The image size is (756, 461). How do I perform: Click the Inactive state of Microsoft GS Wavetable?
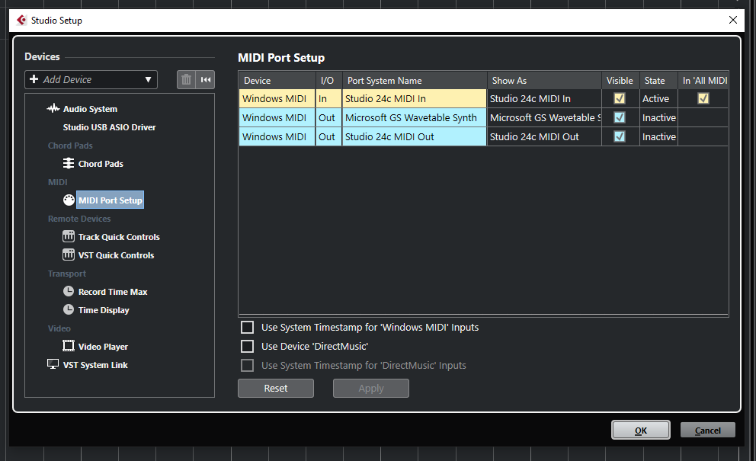point(658,117)
